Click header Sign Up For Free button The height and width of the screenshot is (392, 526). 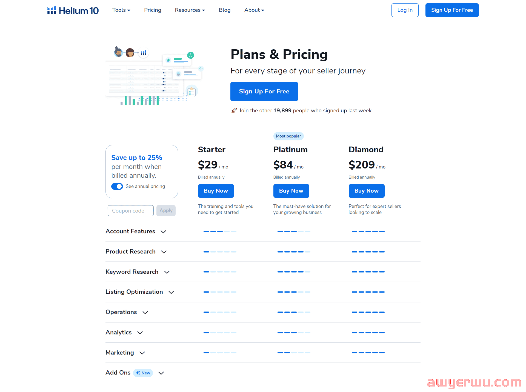pos(452,10)
